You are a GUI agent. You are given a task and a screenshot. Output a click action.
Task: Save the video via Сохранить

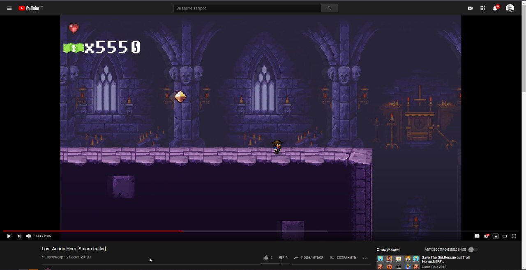point(343,258)
